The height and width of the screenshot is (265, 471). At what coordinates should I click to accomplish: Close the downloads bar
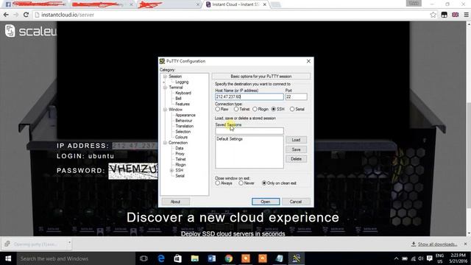coord(465,244)
